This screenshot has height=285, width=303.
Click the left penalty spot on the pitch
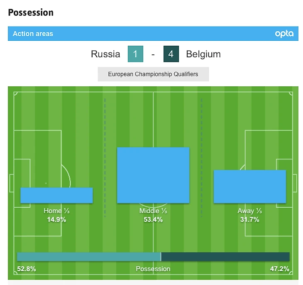click(x=46, y=183)
